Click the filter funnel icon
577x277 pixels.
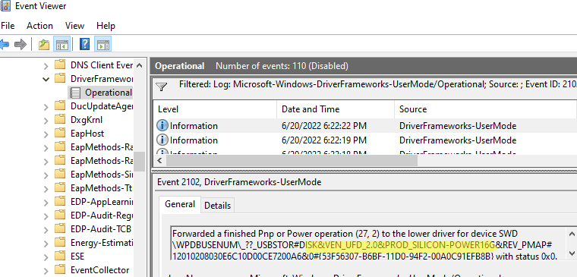click(162, 87)
